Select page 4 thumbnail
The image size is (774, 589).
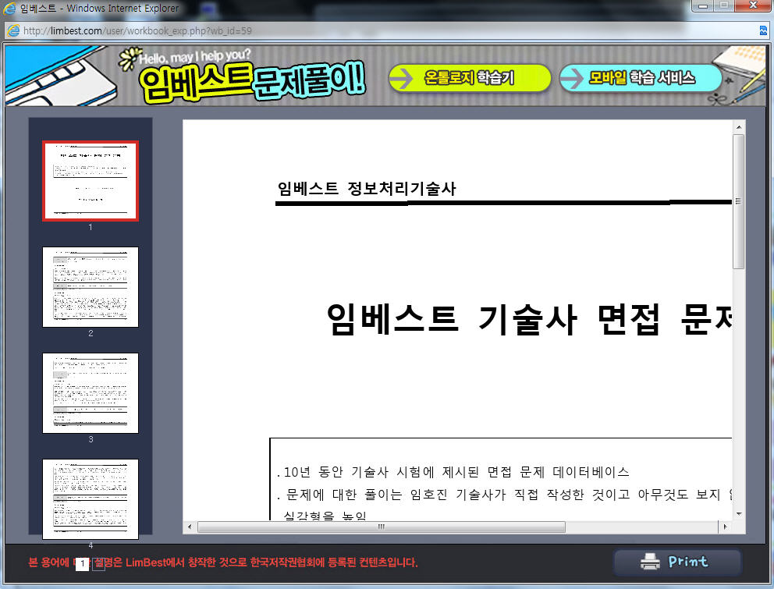click(91, 499)
